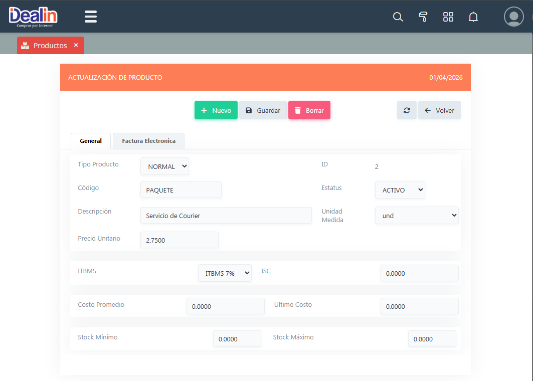This screenshot has height=381, width=533.
Task: Go back using the Volver button
Action: [x=439, y=110]
